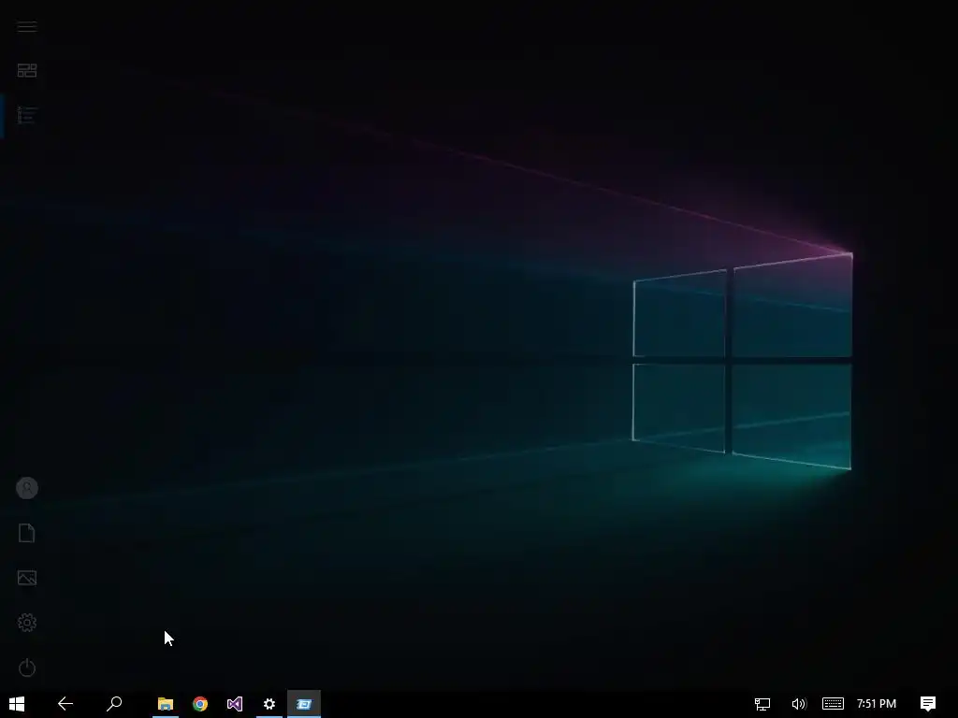
Task: Click the Windows Start button
Action: coord(17,704)
